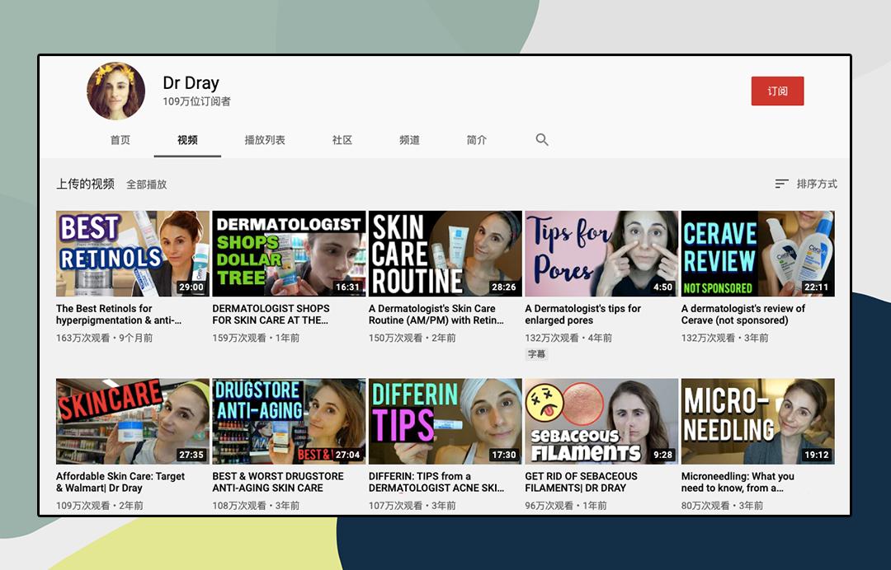The image size is (891, 570).
Task: Click the 字幕 caption badge under Pores video
Action: 536,354
